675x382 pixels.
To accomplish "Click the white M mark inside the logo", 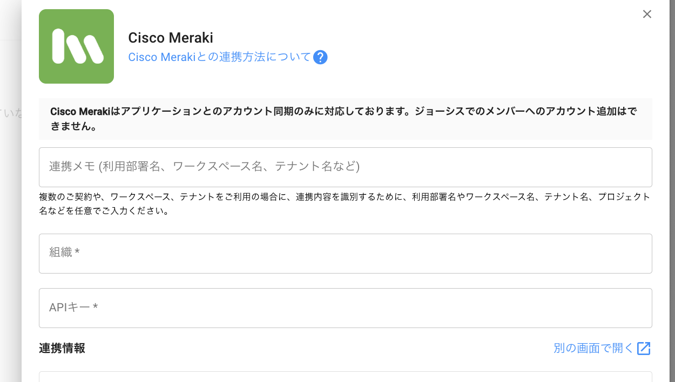I will [x=77, y=46].
